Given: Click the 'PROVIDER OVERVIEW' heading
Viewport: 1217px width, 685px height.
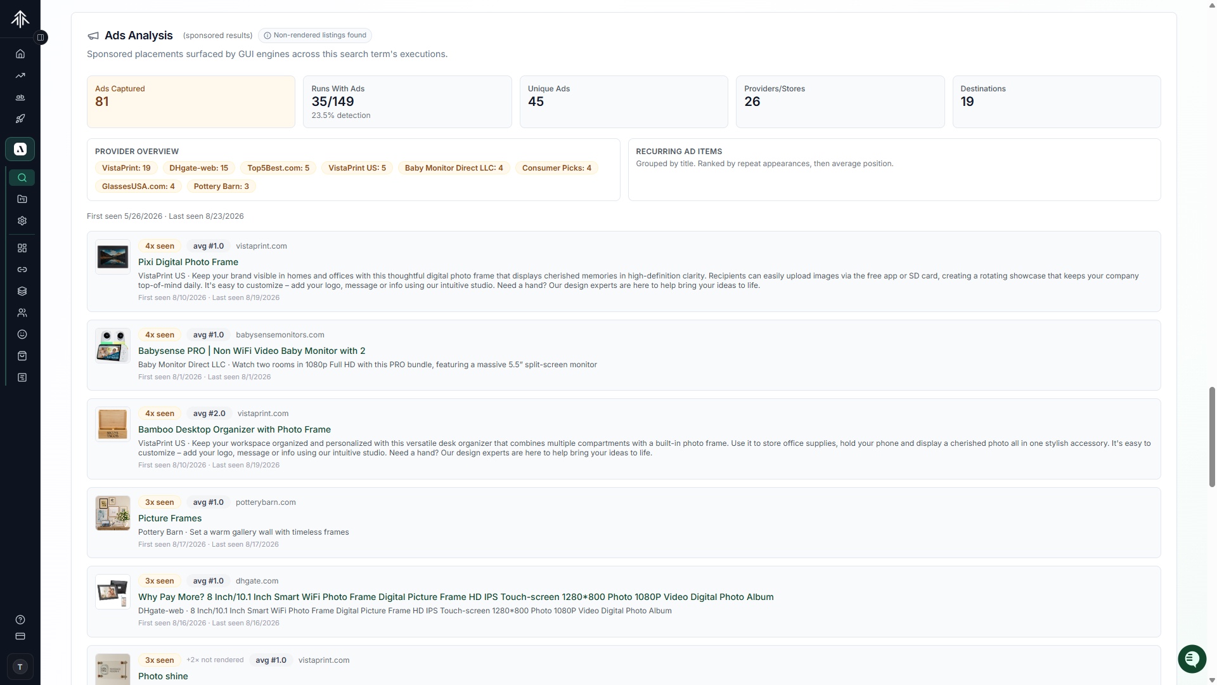Looking at the screenshot, I should (x=137, y=152).
